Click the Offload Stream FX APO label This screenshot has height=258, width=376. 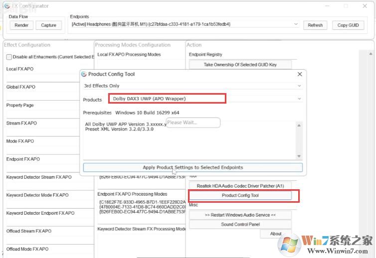(x=29, y=231)
